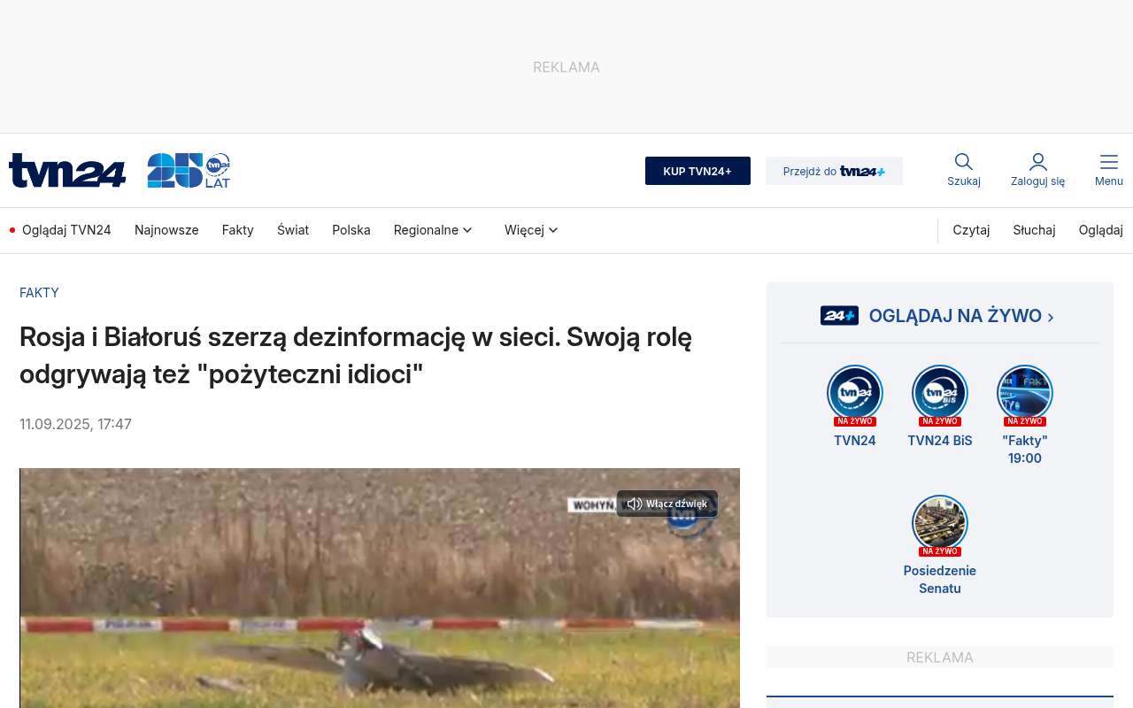Open the TVN24 BiS live channel icon
The width and height of the screenshot is (1133, 708).
click(940, 393)
